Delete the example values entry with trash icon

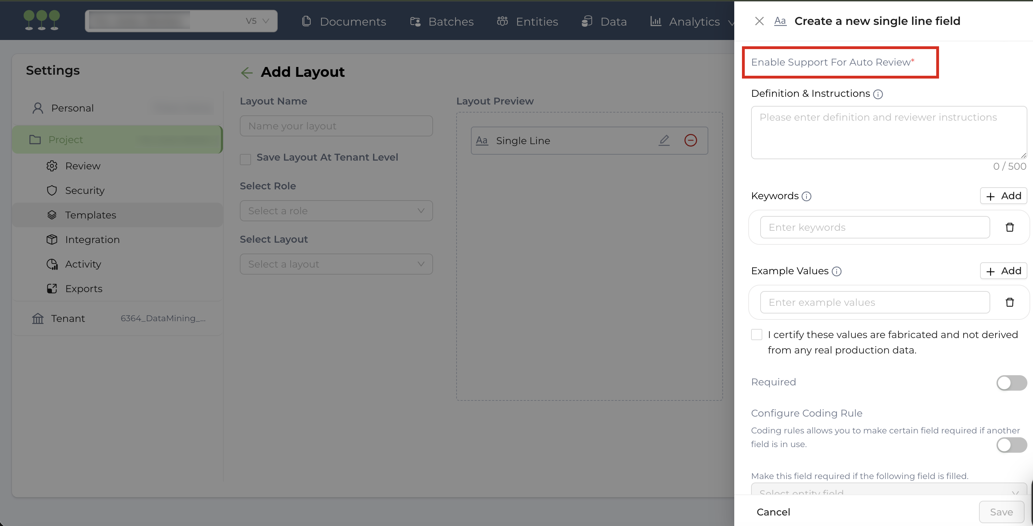click(x=1010, y=302)
